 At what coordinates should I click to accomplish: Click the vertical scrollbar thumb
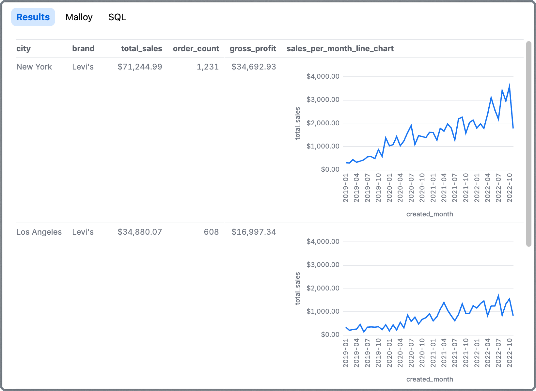click(529, 144)
